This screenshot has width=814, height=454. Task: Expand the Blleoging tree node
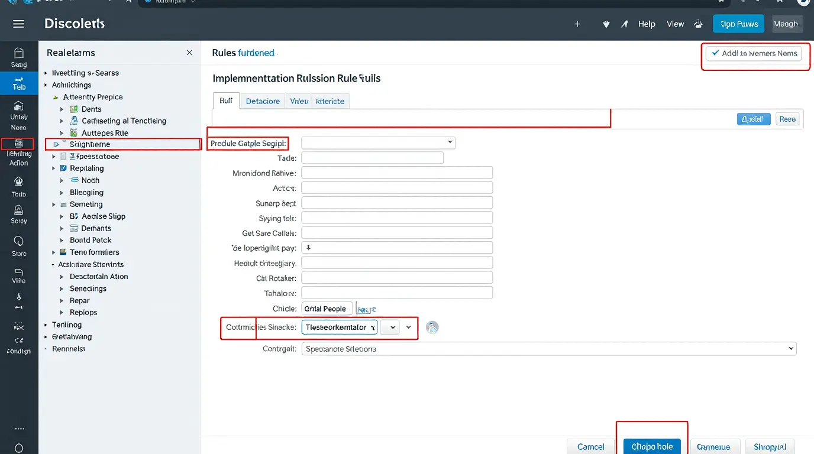pyautogui.click(x=62, y=193)
